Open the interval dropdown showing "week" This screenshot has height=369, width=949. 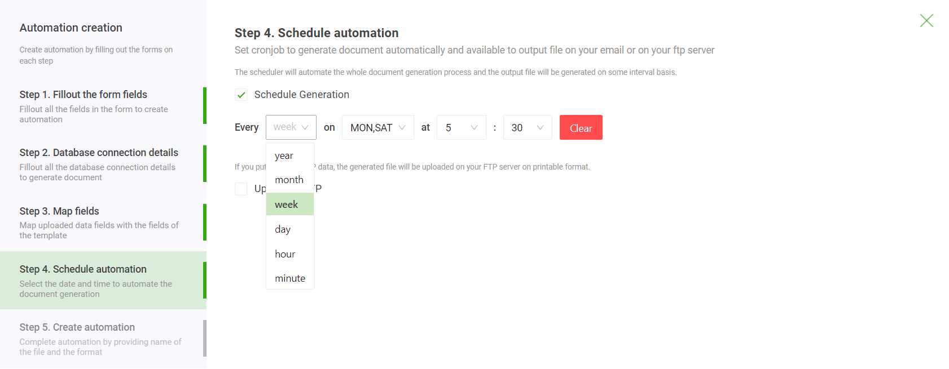(x=290, y=127)
